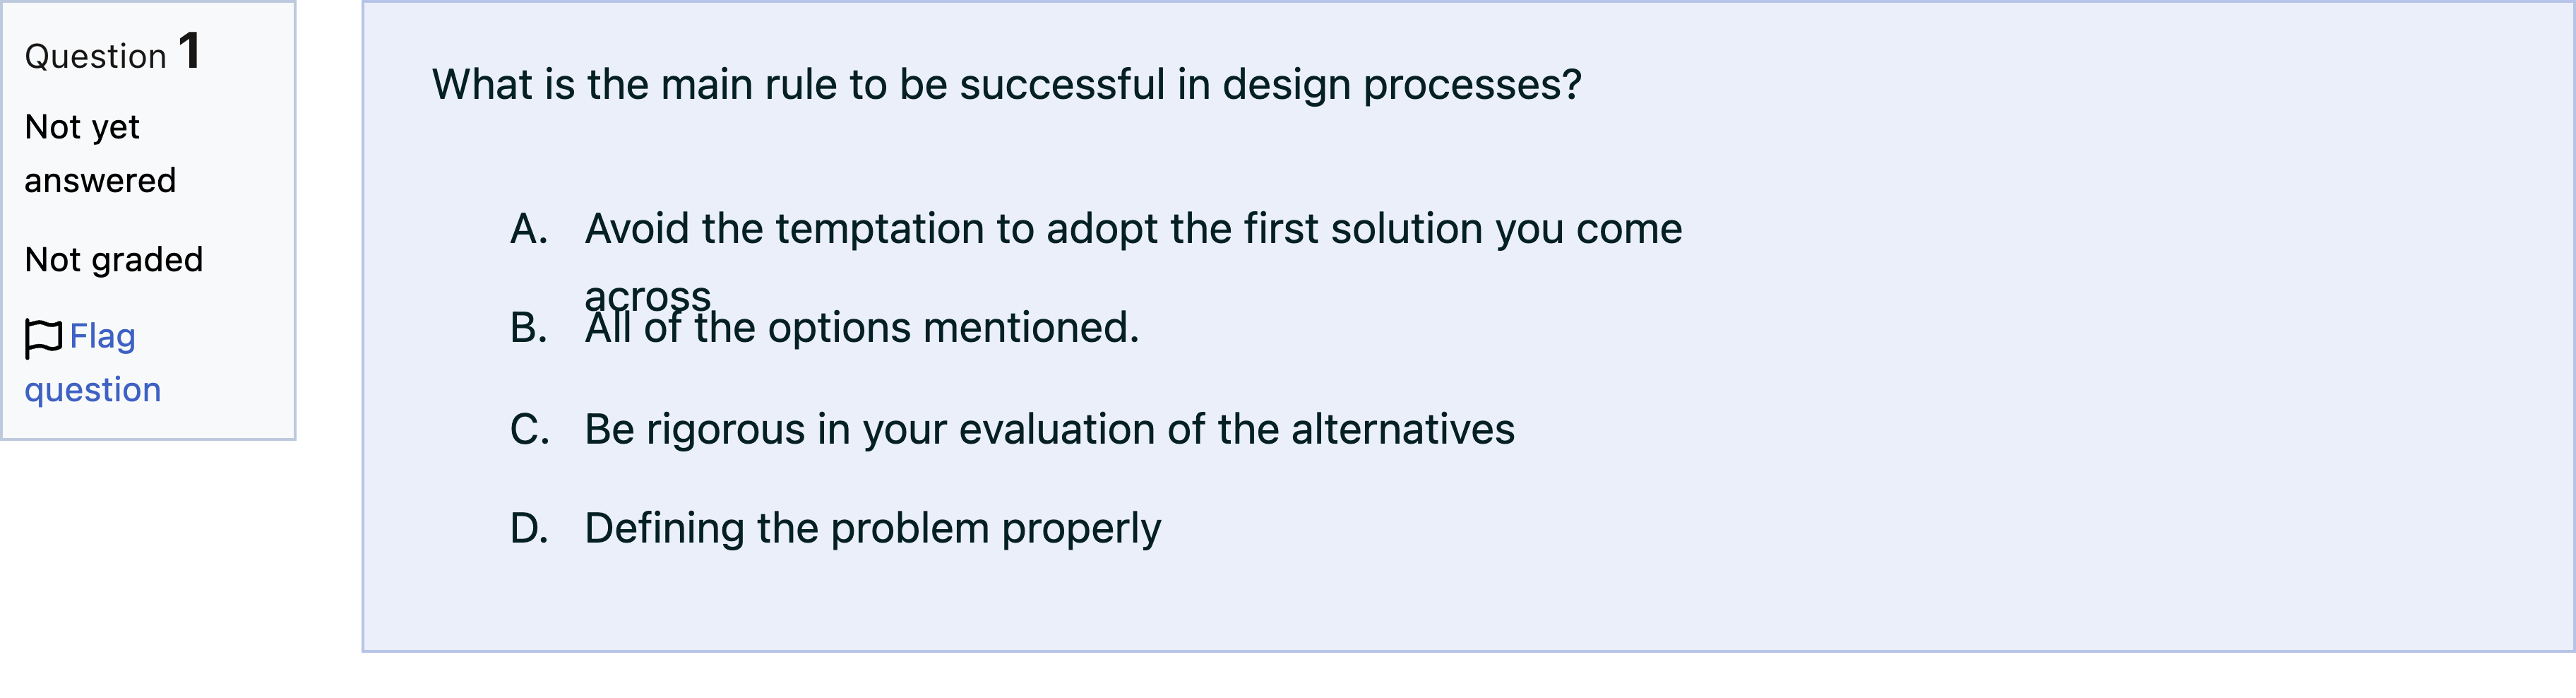Click the word answered in status text

tap(100, 181)
